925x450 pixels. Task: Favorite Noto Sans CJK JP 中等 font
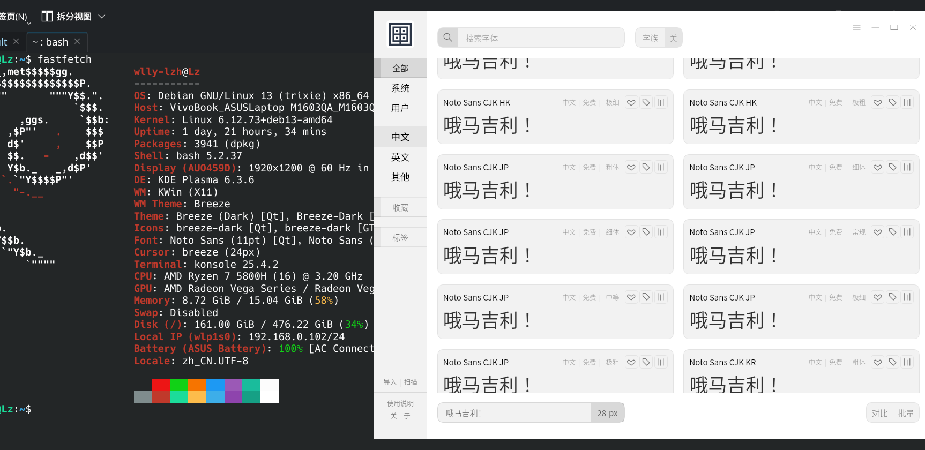[631, 297]
